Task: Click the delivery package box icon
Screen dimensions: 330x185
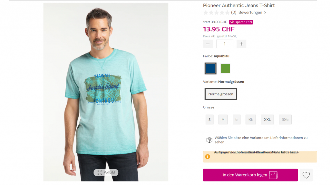Action: coord(209,140)
